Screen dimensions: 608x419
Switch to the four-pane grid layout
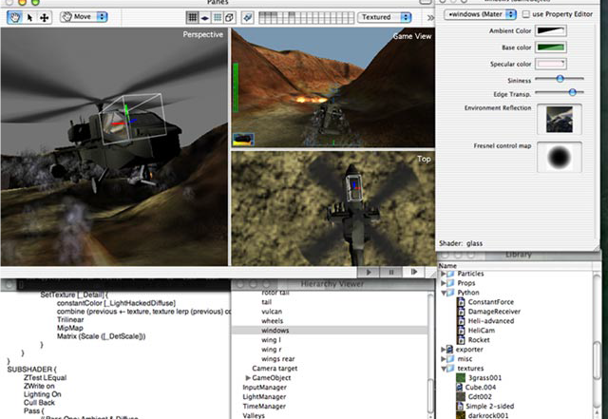(192, 17)
